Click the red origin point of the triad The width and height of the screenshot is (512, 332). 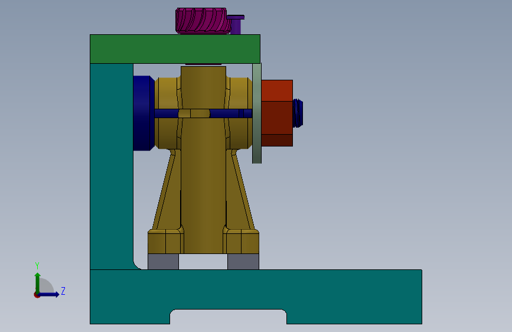[37, 295]
